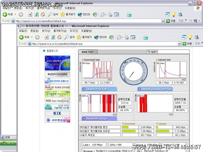
Task: Select the WAN TEST tab
Action: click(88, 52)
